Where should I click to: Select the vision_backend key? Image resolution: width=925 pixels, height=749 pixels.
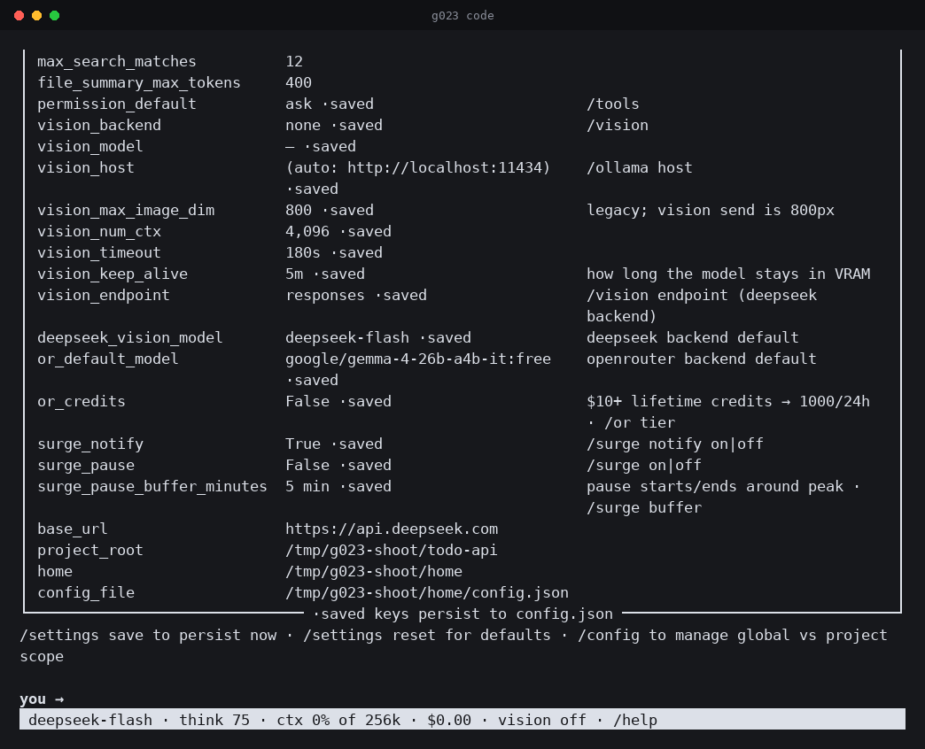[99, 125]
